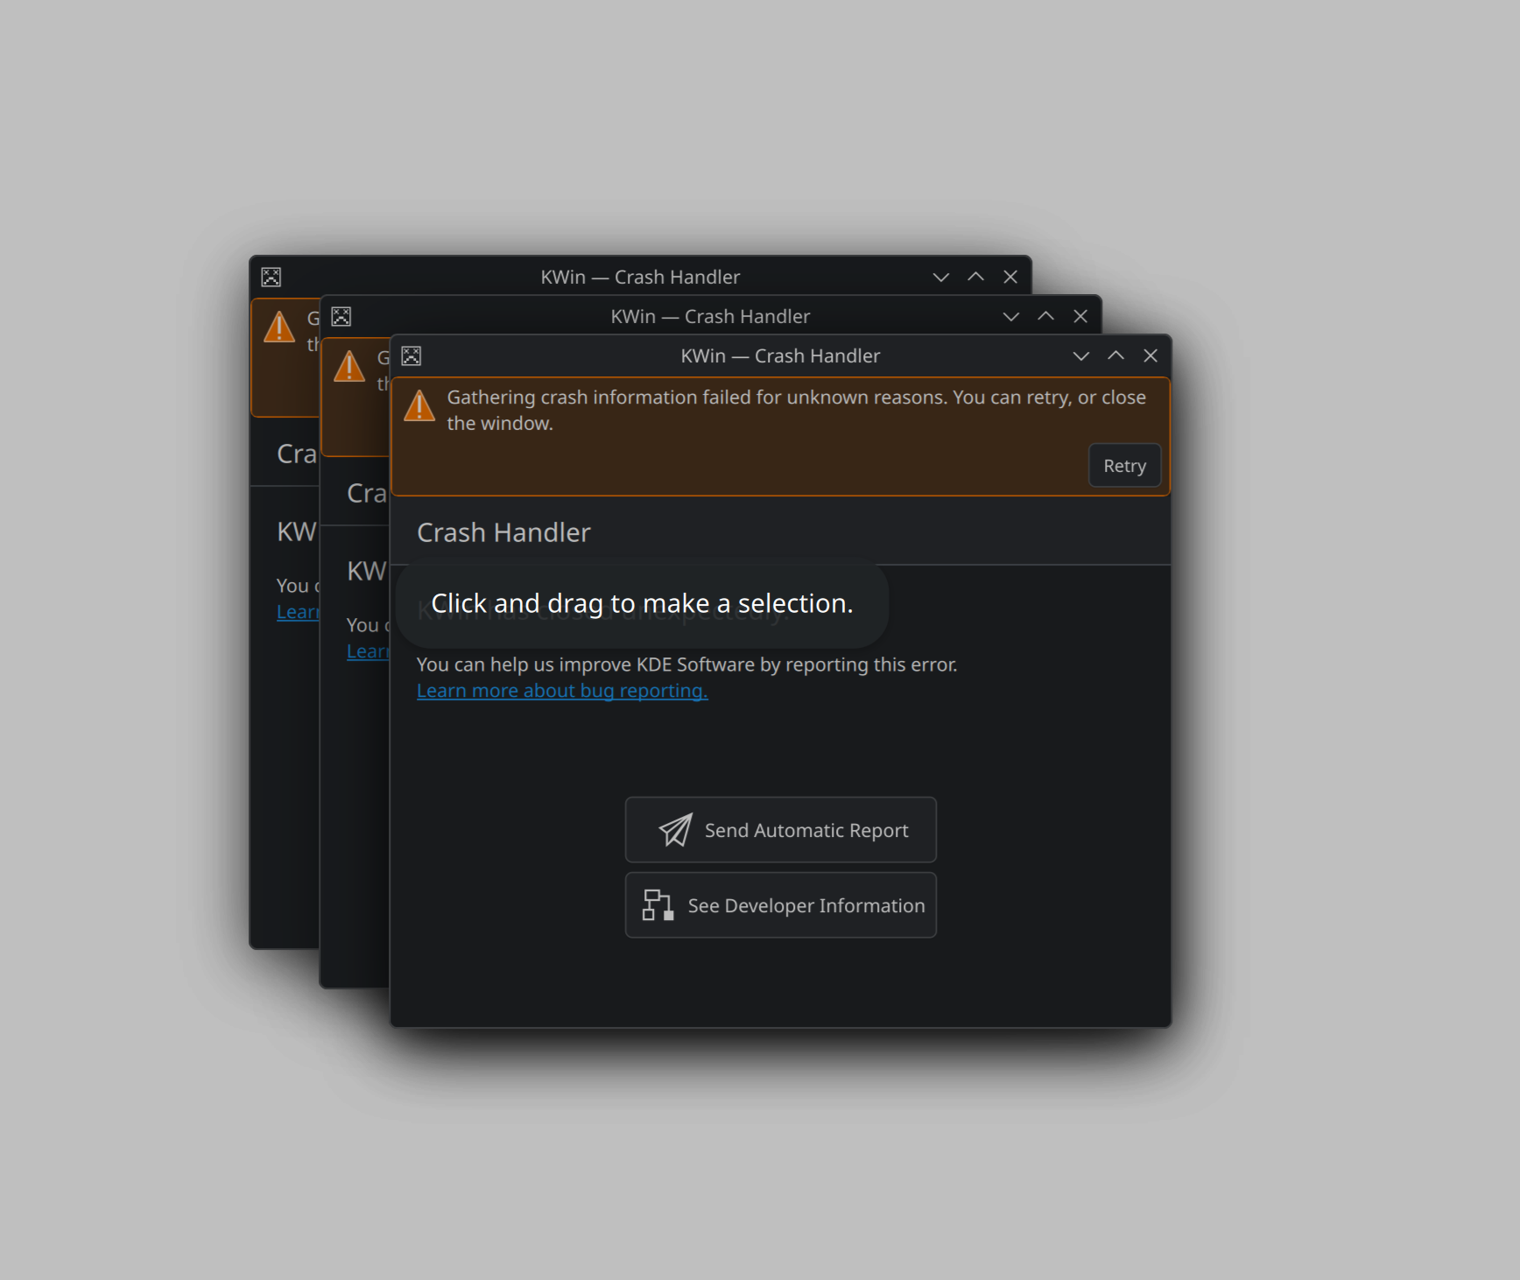Screen dimensions: 1520x1280
Task: Click the rearmost window's "KWin — Crash Handler" title text
Action: [640, 278]
